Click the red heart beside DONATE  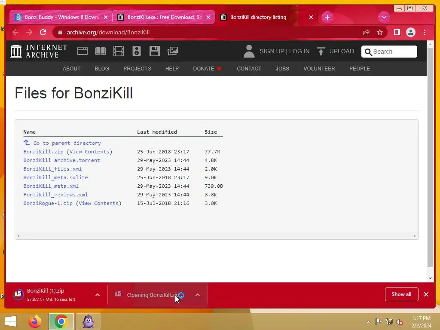click(219, 69)
